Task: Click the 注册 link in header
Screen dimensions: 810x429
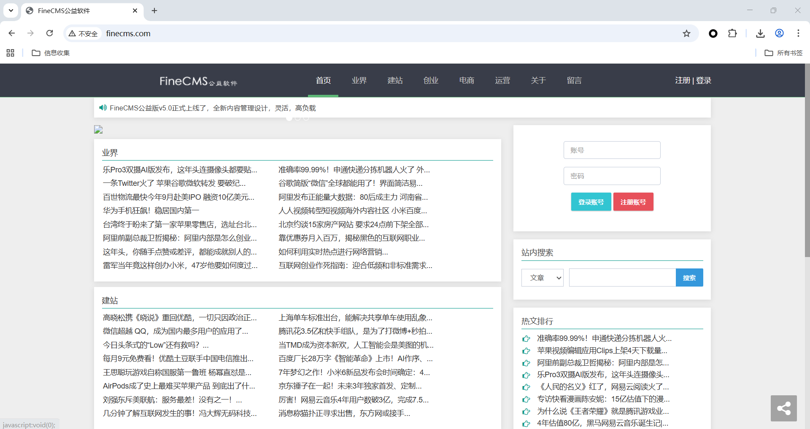Action: tap(683, 80)
